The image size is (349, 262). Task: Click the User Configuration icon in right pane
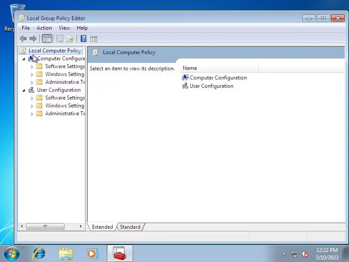coord(185,86)
